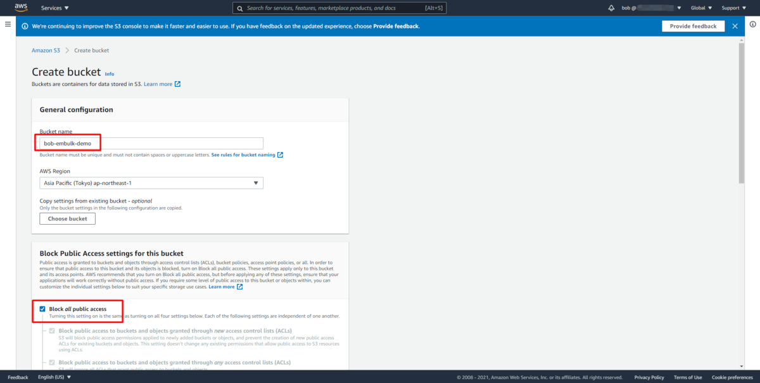
Task: Open Learn more in Block Public Access section
Action: tap(222, 287)
